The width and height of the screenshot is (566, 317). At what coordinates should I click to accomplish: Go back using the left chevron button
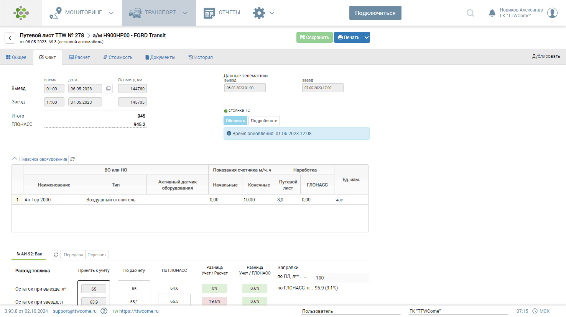[10, 38]
